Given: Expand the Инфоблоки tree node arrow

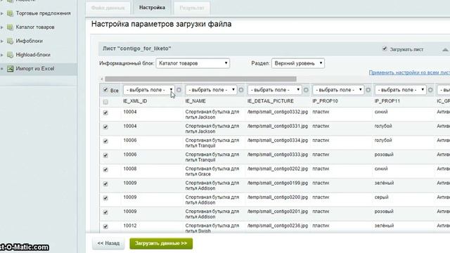Looking at the screenshot, I should pyautogui.click(x=2, y=41).
